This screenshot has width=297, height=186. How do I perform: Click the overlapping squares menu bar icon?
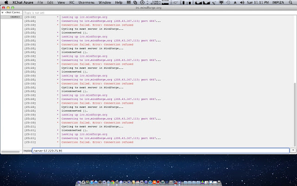135,2
